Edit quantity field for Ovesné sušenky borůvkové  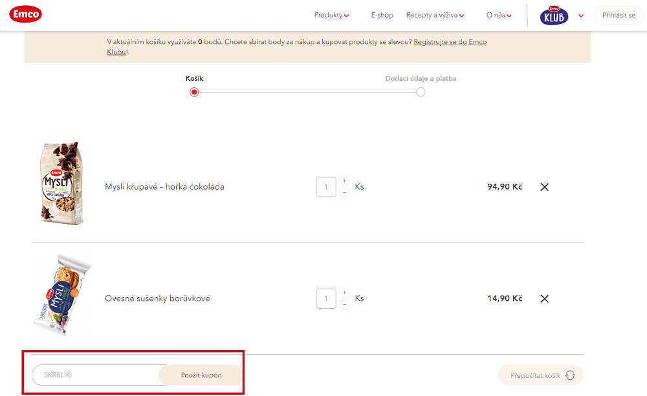[x=326, y=299]
